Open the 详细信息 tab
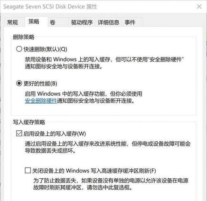The image size is (207, 201). 108,22
